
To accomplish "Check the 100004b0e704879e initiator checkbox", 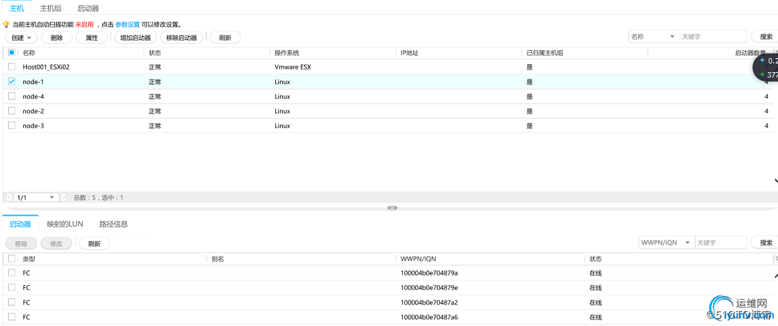I will (x=12, y=287).
